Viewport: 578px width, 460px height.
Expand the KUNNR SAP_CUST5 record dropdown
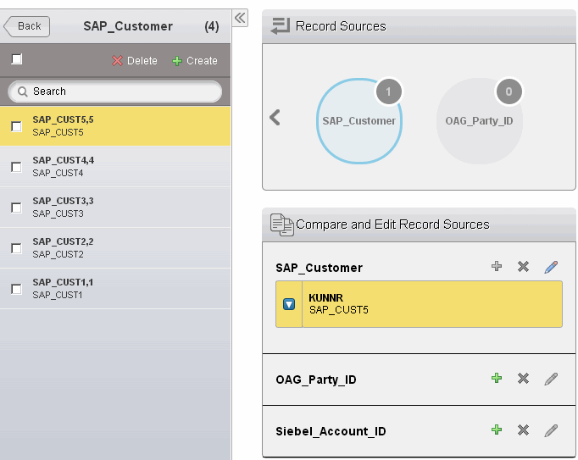(x=289, y=304)
